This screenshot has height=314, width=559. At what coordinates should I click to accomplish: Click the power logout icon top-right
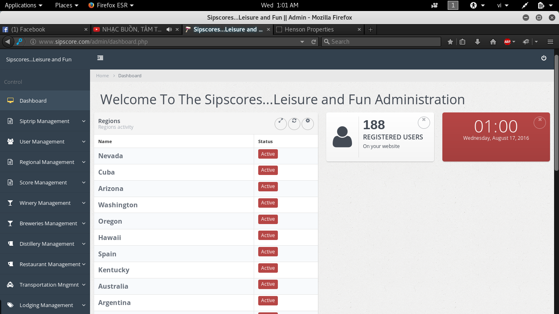point(544,58)
